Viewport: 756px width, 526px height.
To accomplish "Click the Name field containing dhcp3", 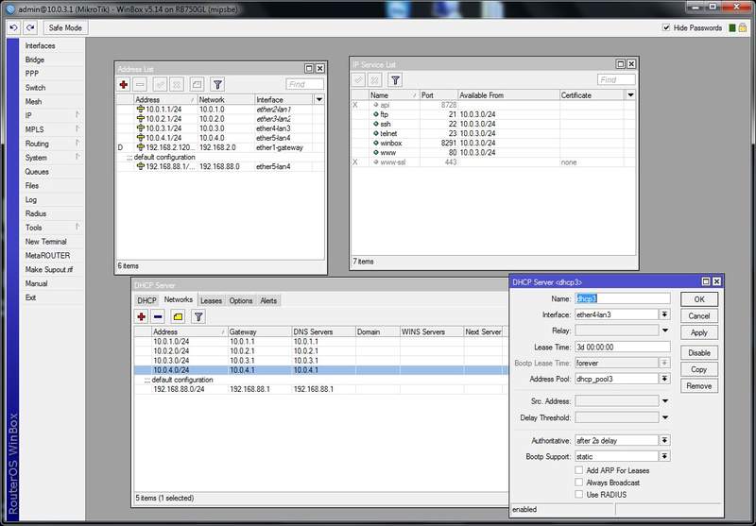I will point(623,298).
